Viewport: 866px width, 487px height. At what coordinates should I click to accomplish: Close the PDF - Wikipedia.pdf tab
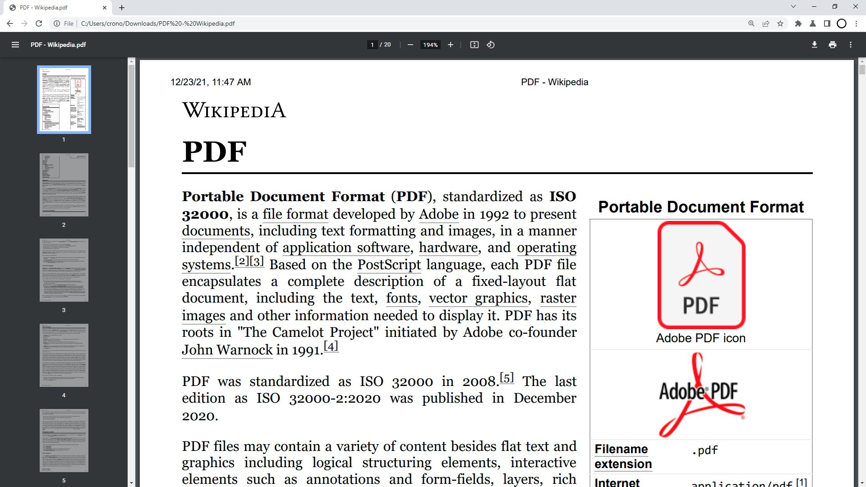[x=105, y=8]
